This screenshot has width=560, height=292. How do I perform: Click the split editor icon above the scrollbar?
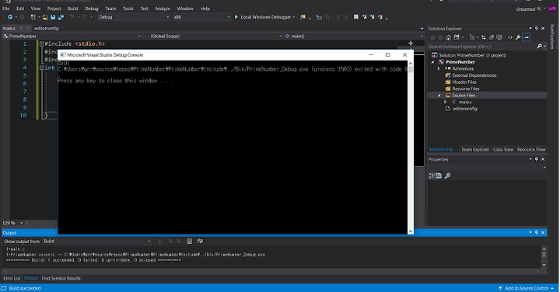click(411, 43)
